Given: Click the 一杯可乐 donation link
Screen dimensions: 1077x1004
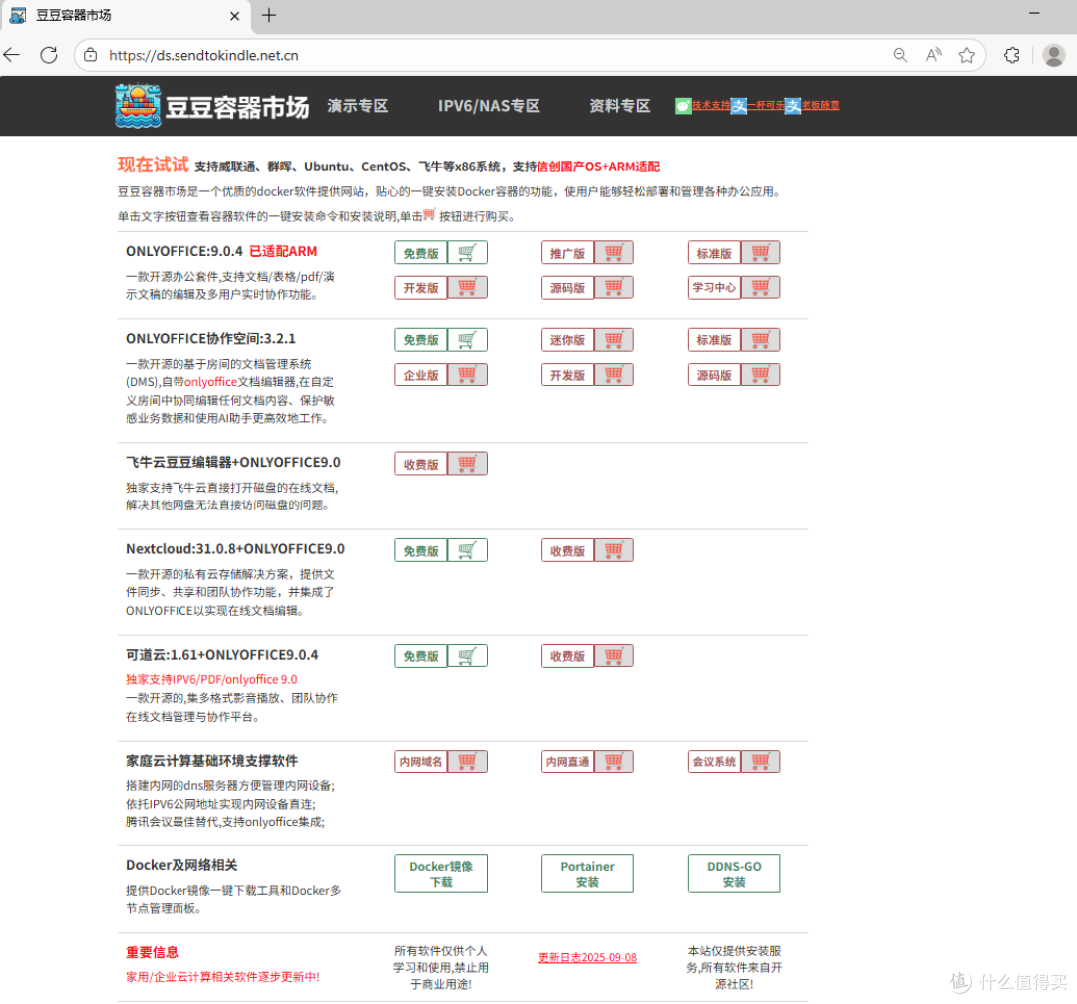Looking at the screenshot, I should click(766, 105).
